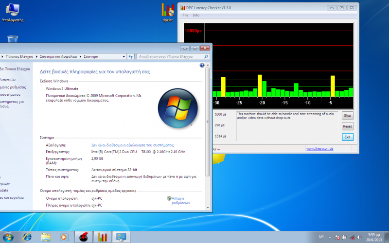Expand arrow after Σύστημα και Ασφάλεια breadcrumb
The width and height of the screenshot is (389, 243).
80,56
